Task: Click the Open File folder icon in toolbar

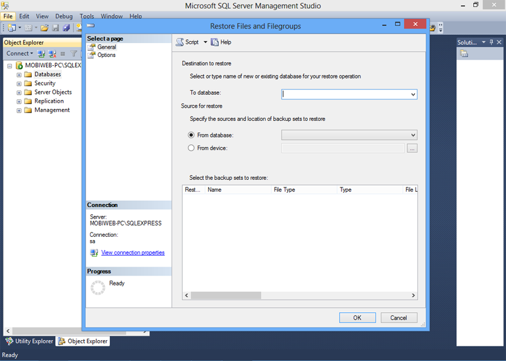Action: [44, 28]
